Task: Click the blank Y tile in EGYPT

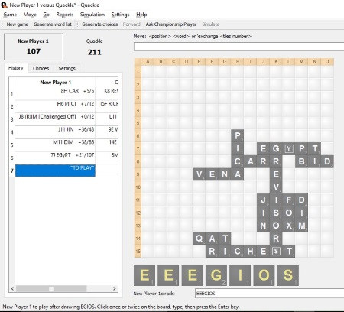Action: 289,148
